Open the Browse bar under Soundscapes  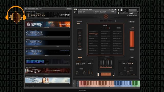[x=47, y=65]
